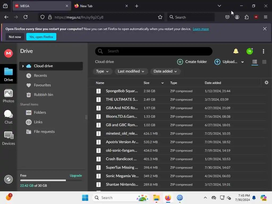272x204 pixels.
Task: Dismiss the Firefox notification bar
Action: [x=265, y=29]
